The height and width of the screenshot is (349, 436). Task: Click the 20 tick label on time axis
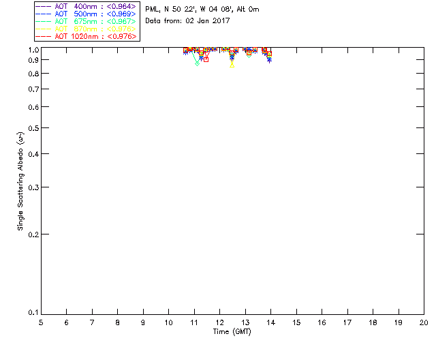(424, 322)
